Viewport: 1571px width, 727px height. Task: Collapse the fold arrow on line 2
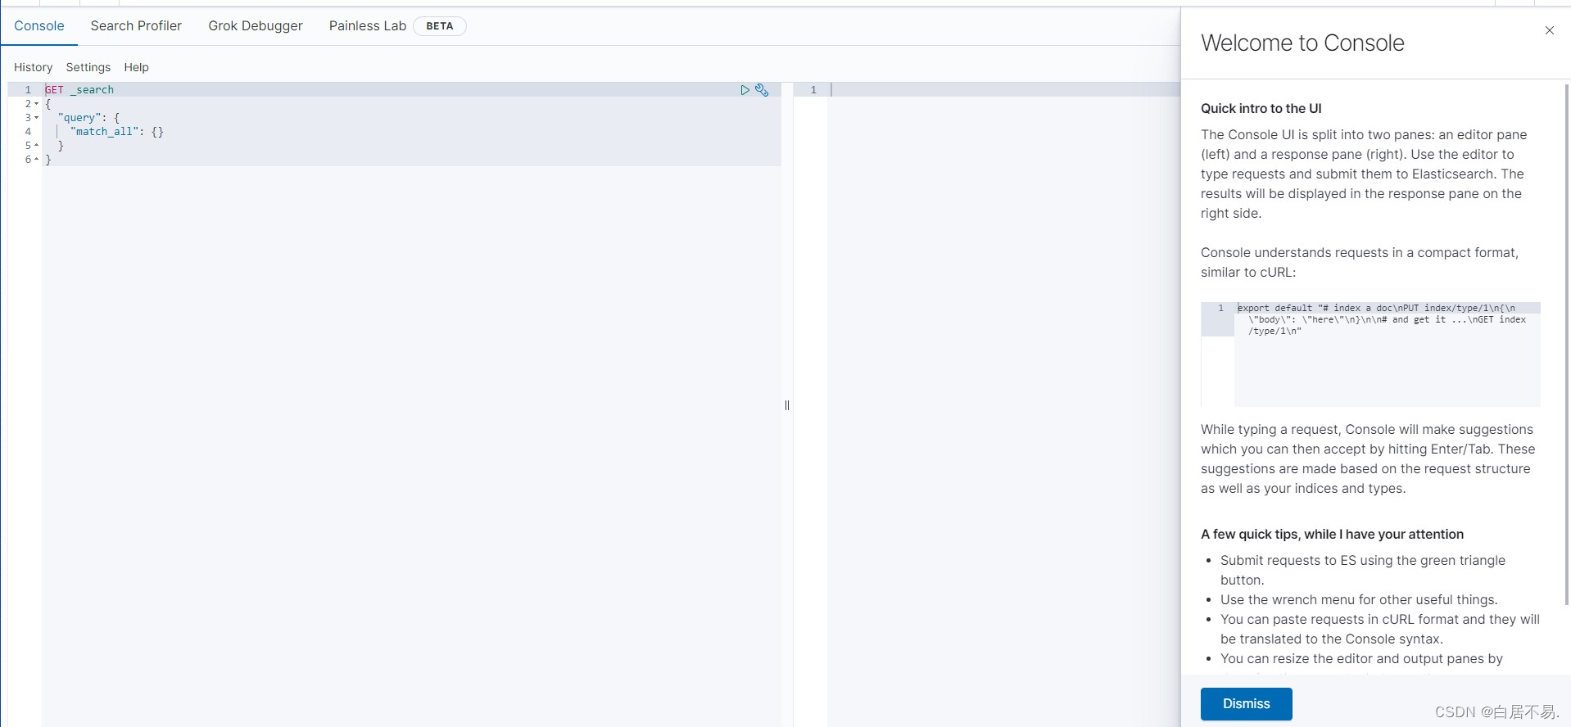point(37,104)
